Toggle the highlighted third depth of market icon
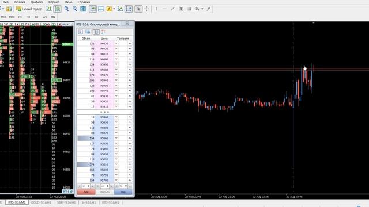This screenshot has width=369, height=207. [96, 32]
